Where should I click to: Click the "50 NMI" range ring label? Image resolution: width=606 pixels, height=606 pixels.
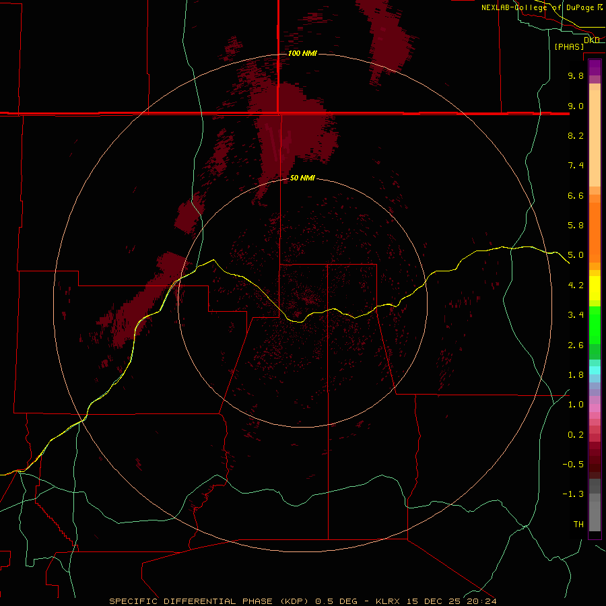point(302,178)
